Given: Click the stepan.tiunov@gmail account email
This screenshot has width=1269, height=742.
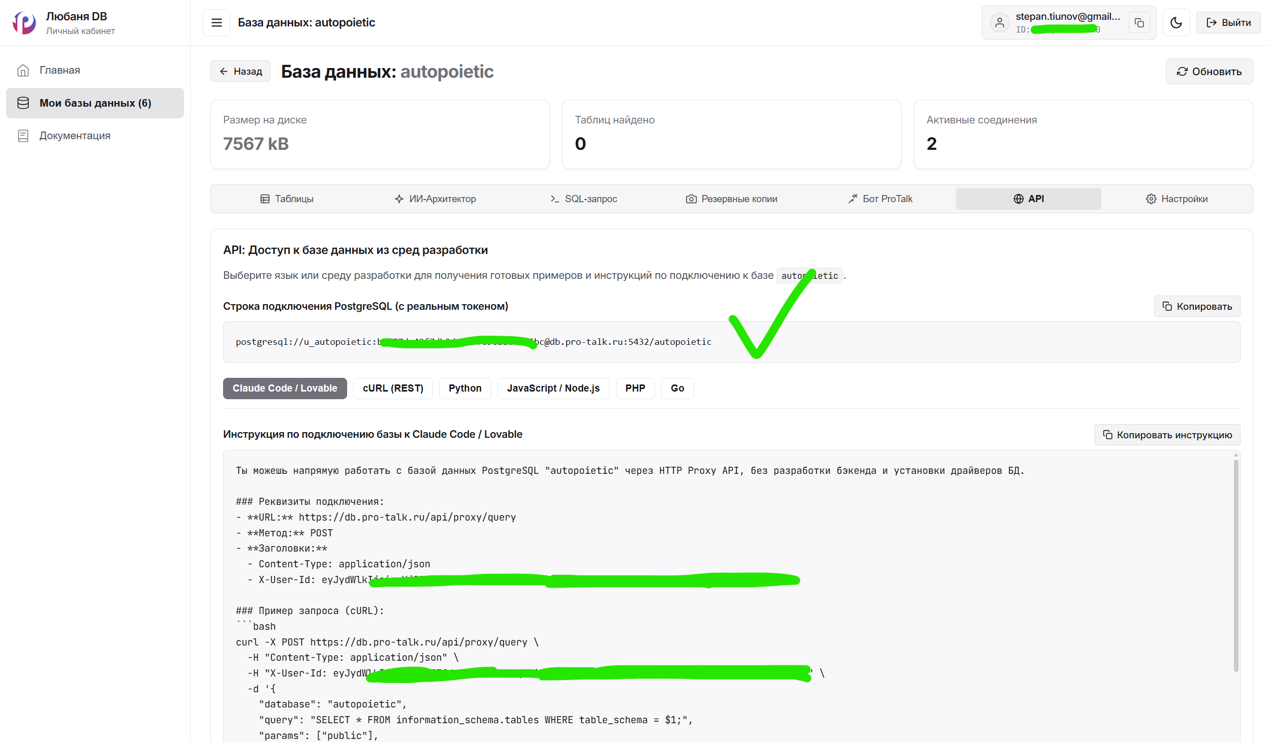Looking at the screenshot, I should click(x=1068, y=16).
